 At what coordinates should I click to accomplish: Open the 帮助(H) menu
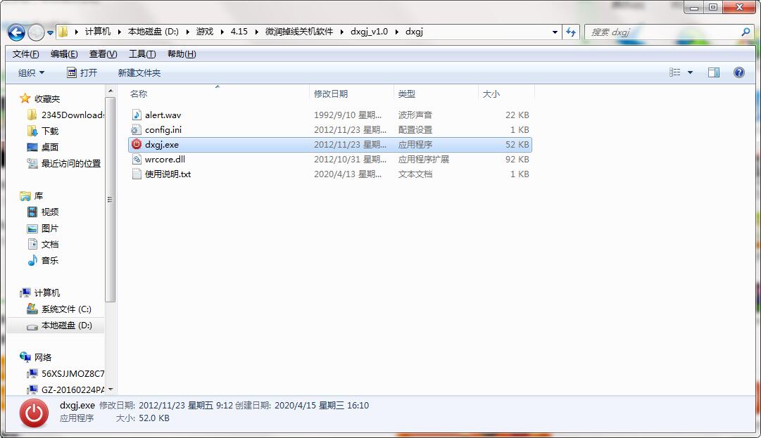(182, 53)
